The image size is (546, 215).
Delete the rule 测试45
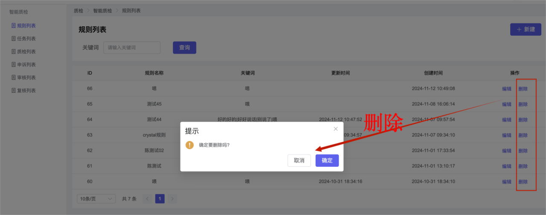[x=523, y=104]
